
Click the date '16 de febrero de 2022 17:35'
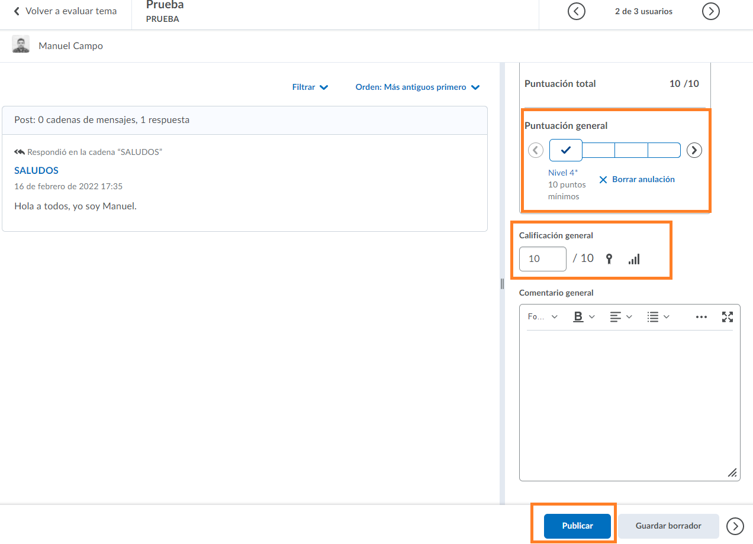pyautogui.click(x=68, y=186)
